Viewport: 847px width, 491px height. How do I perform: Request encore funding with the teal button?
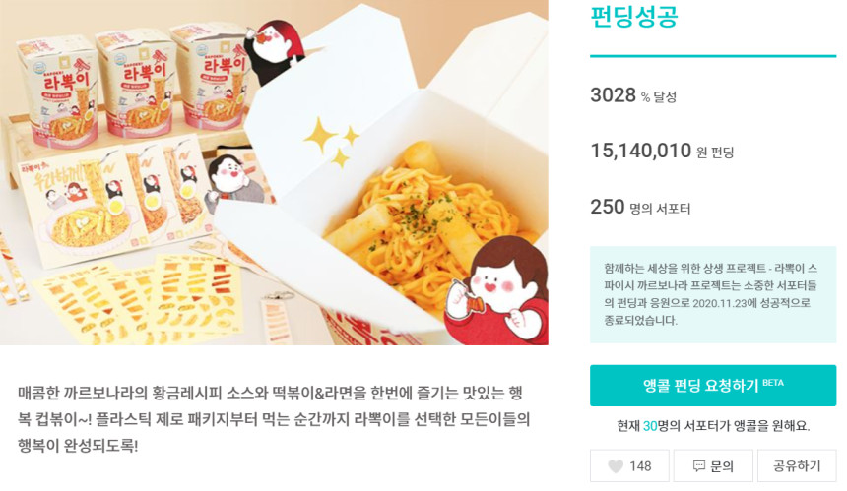[713, 386]
